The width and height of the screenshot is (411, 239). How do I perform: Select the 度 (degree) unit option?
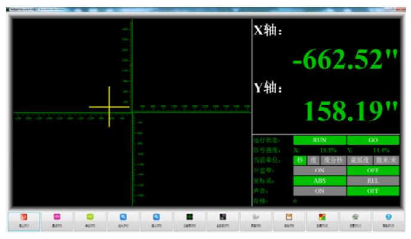313,160
